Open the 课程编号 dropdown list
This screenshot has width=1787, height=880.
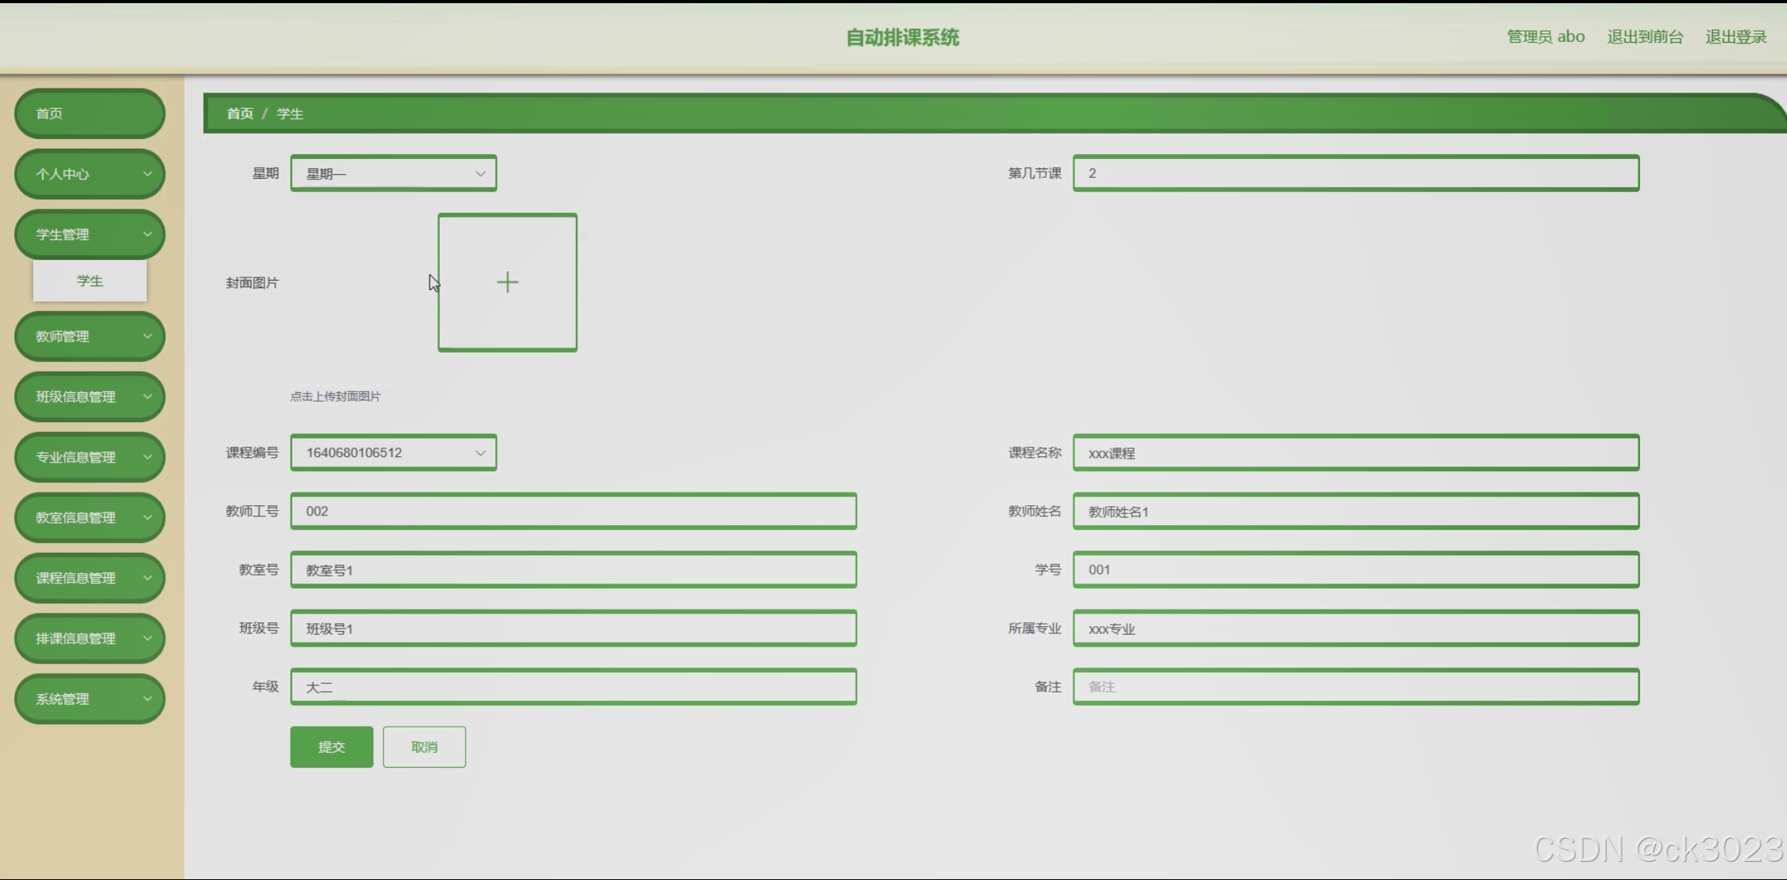coord(393,452)
